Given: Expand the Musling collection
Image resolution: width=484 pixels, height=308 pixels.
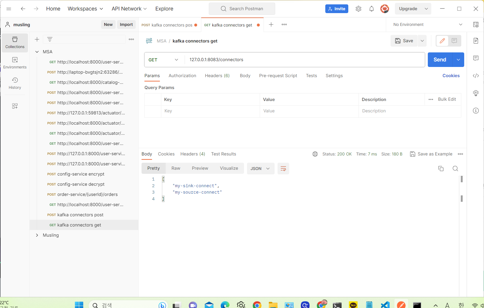Looking at the screenshot, I should click(x=37, y=235).
